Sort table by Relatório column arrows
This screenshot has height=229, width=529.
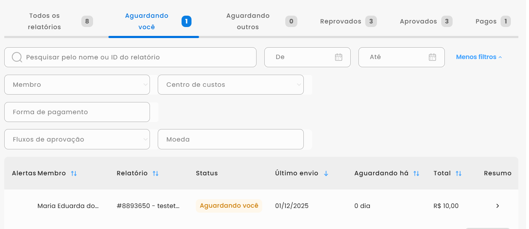[x=155, y=174]
